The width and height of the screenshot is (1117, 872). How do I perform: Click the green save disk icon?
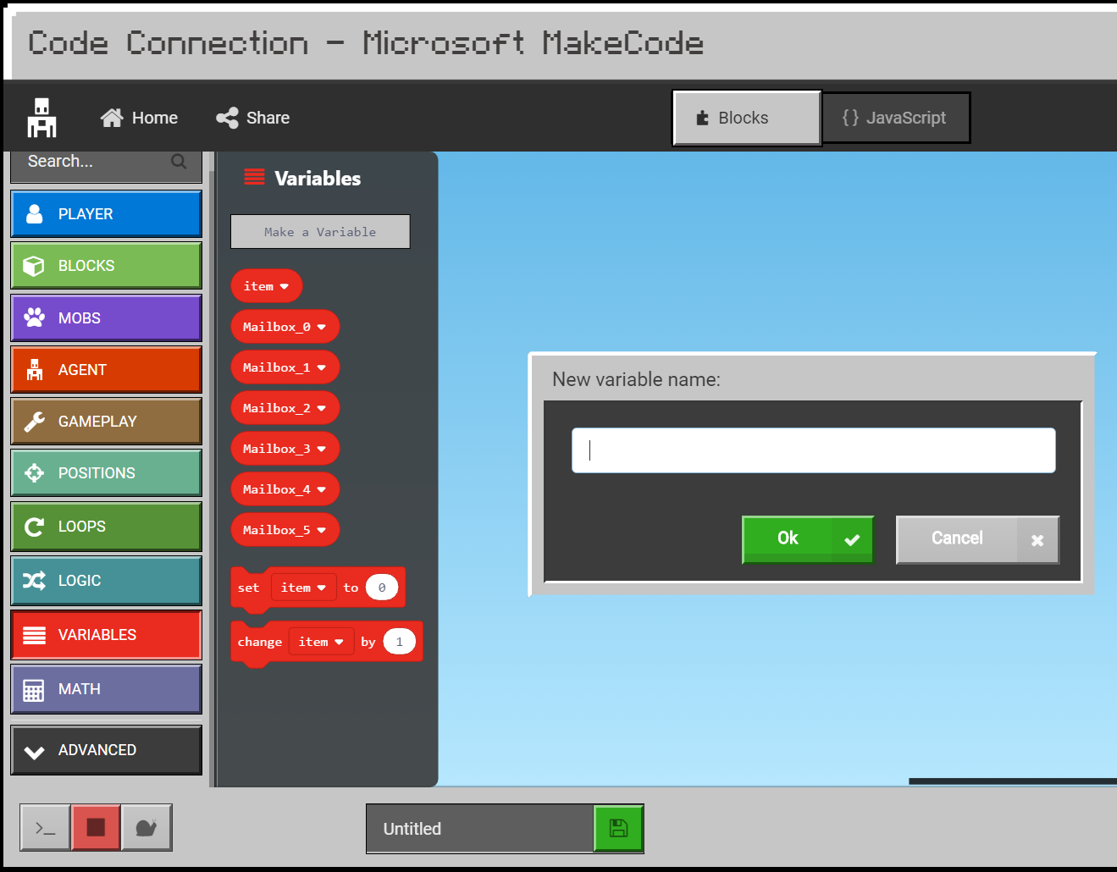tap(618, 828)
